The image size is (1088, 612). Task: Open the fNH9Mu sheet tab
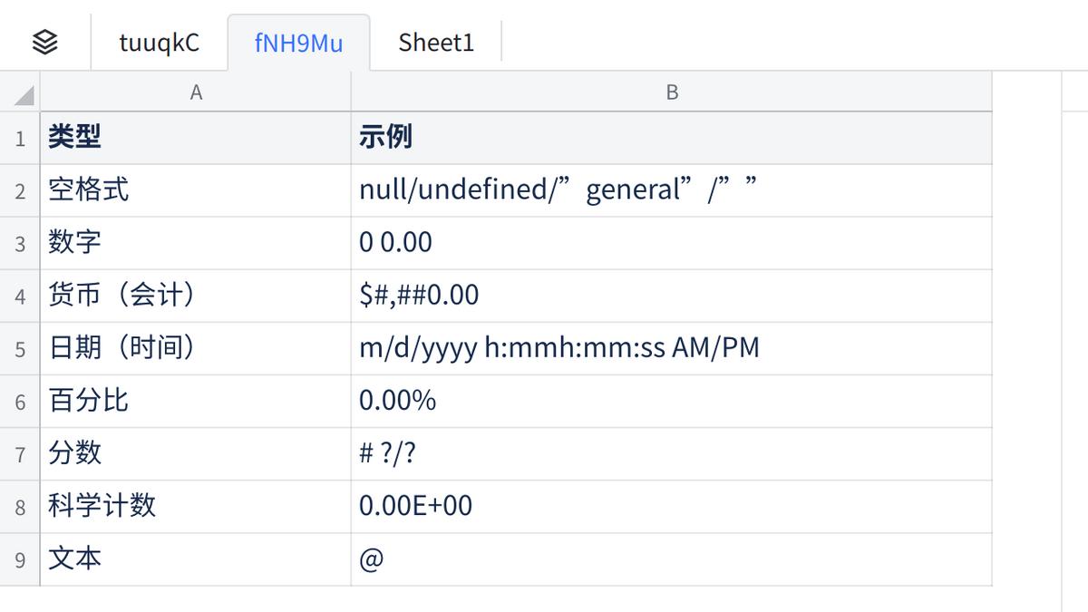tap(298, 41)
